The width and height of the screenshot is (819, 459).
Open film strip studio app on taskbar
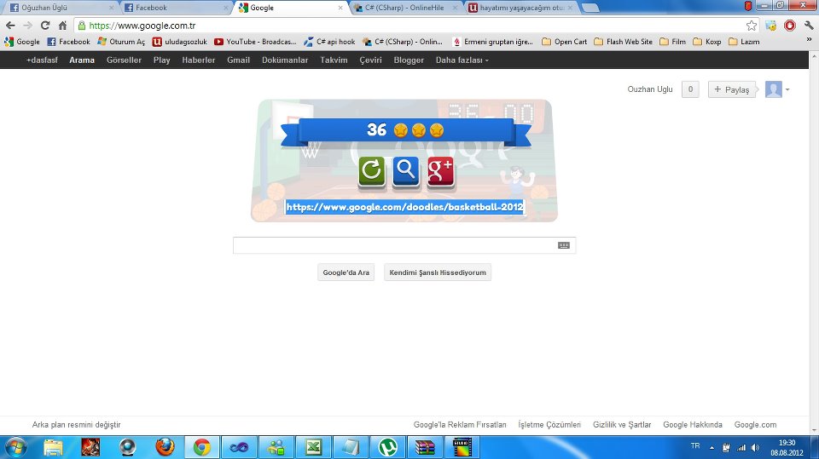click(x=462, y=448)
